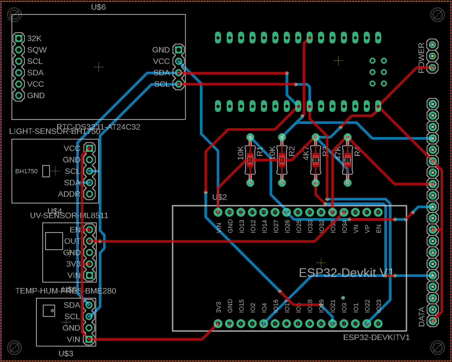The image size is (452, 362).
Task: Select the 4K7 value label
Action: coord(306,153)
